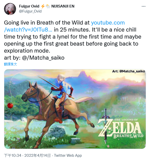This screenshot has width=150, height=162.
Task: Click the tweet body text paragraph
Action: pyautogui.click(x=72, y=40)
